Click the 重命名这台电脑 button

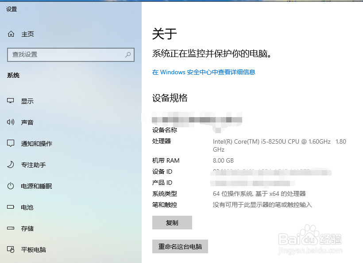coord(180,246)
